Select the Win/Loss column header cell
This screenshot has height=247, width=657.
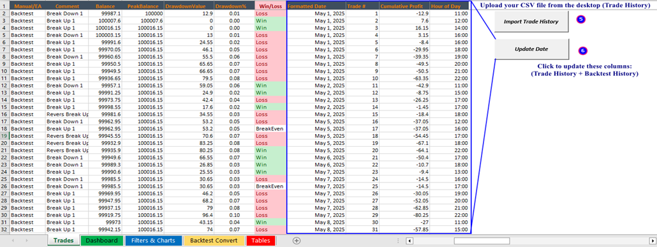pos(270,6)
